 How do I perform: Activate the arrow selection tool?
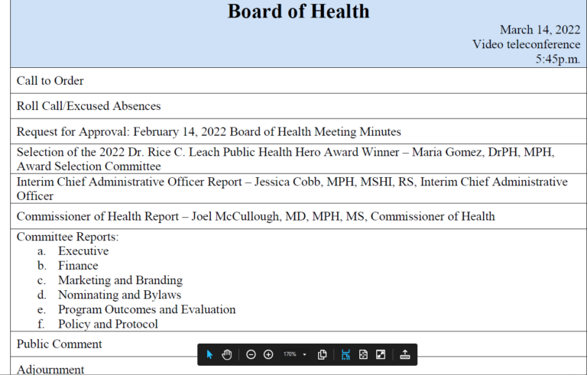click(x=209, y=354)
